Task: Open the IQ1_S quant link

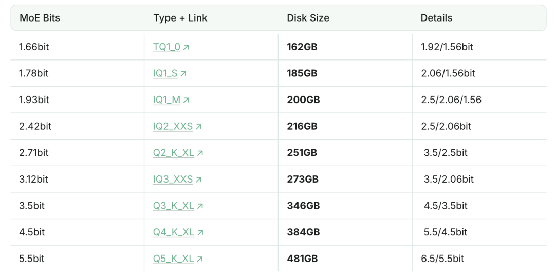Action: point(165,73)
